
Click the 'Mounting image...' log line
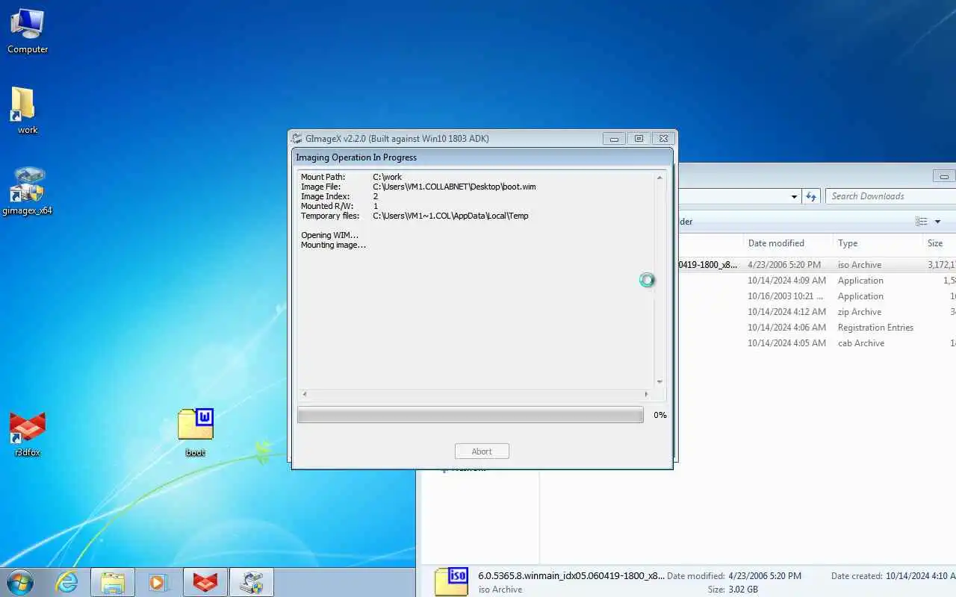pos(333,245)
